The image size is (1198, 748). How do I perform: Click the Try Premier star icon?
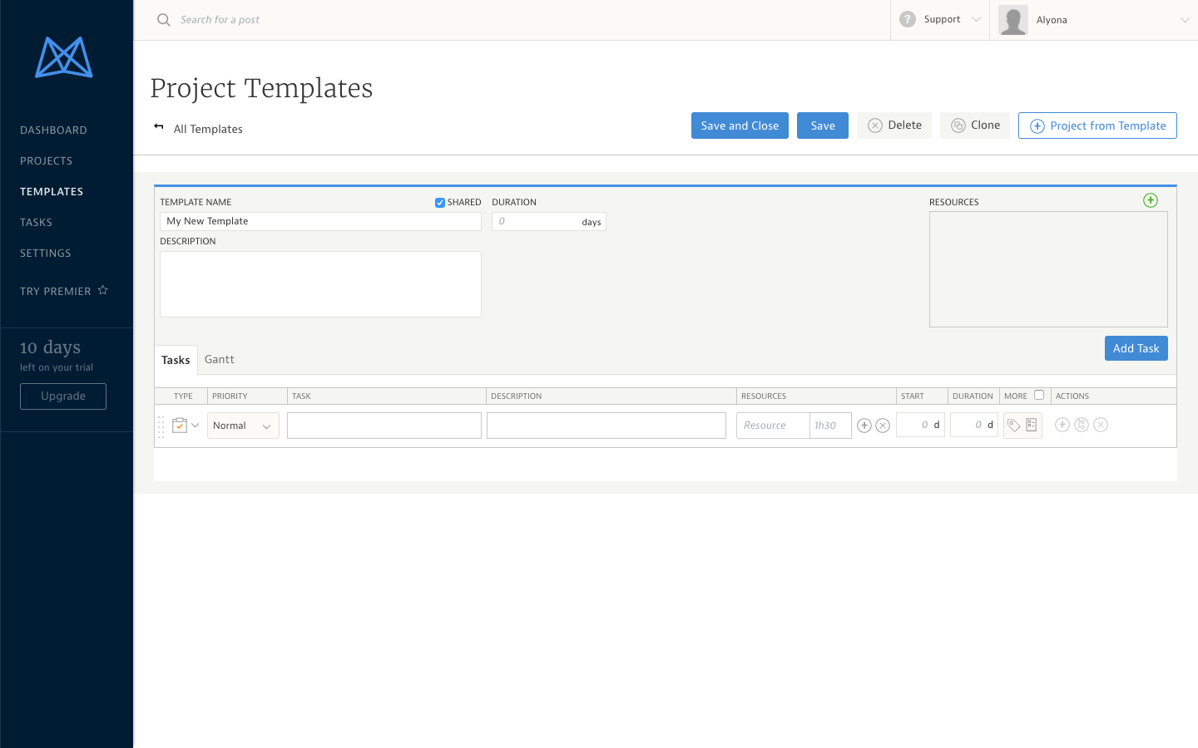tap(103, 290)
